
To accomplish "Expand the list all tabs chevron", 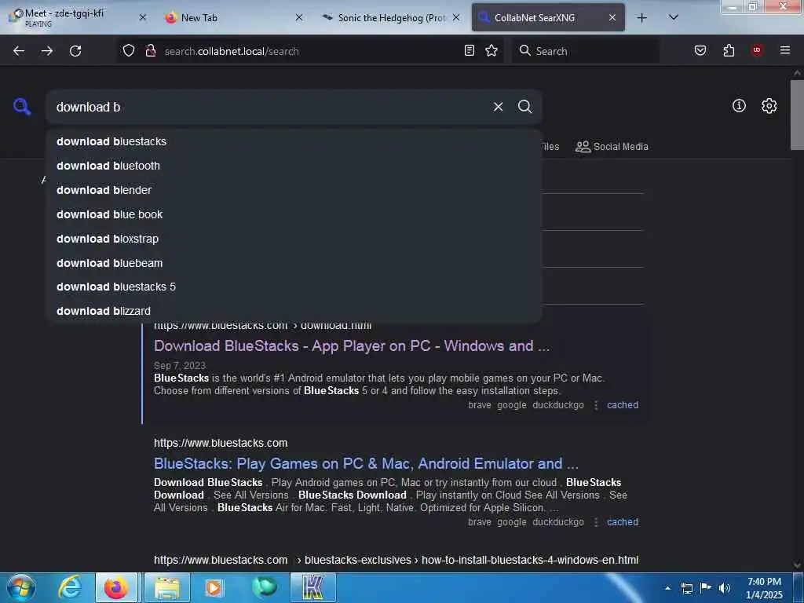I will point(674,17).
